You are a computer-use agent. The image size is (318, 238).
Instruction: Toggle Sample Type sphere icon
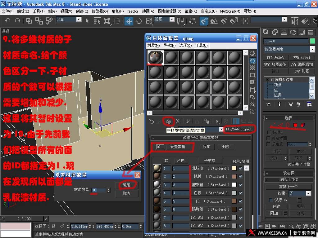(252, 53)
